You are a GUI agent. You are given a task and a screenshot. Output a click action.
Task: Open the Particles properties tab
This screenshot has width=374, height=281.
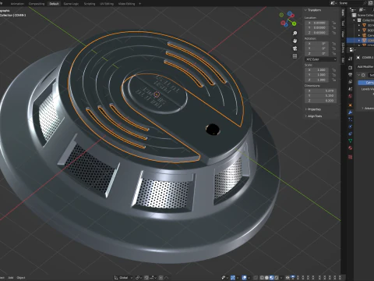click(x=350, y=119)
